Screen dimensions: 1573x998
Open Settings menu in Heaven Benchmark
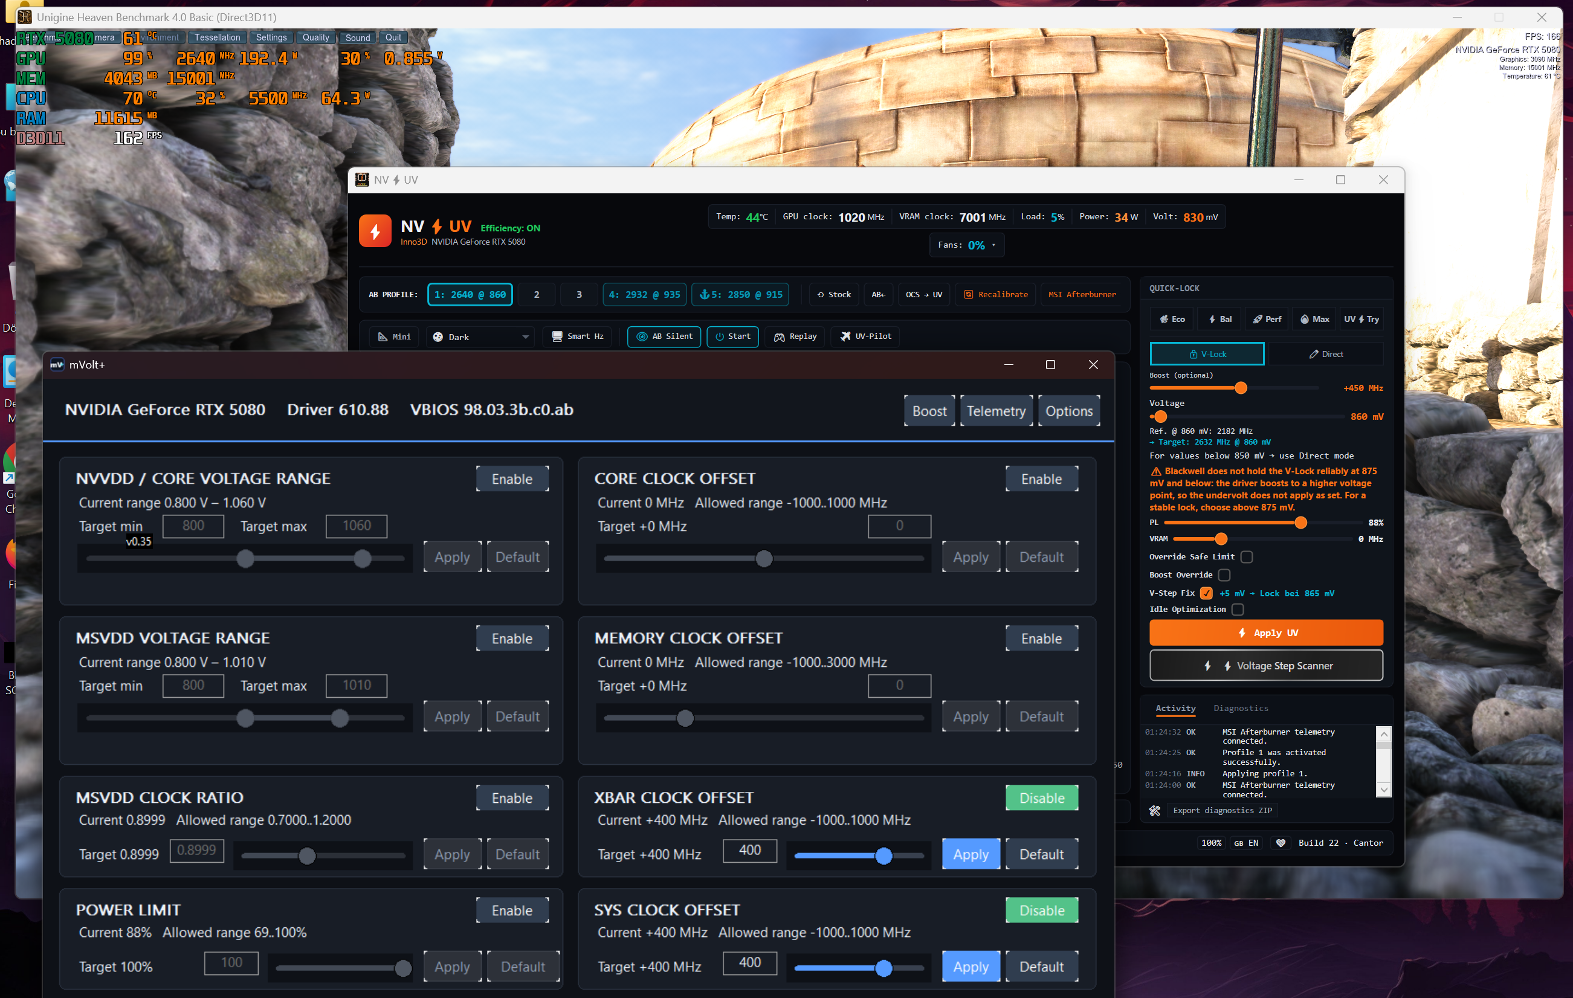pos(271,37)
